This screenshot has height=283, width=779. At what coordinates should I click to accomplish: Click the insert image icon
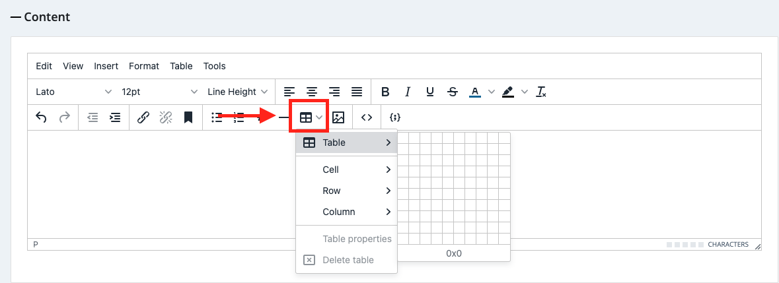pyautogui.click(x=338, y=117)
